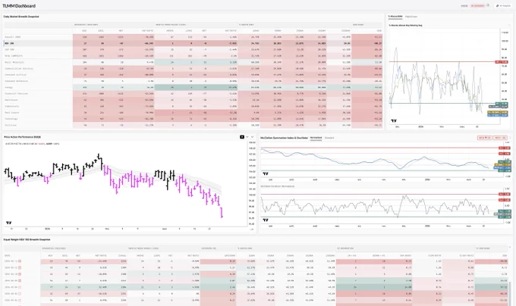The height and width of the screenshot is (306, 516).
Task: Open the first chevron dropdown in Price Action header
Action: click(x=247, y=137)
